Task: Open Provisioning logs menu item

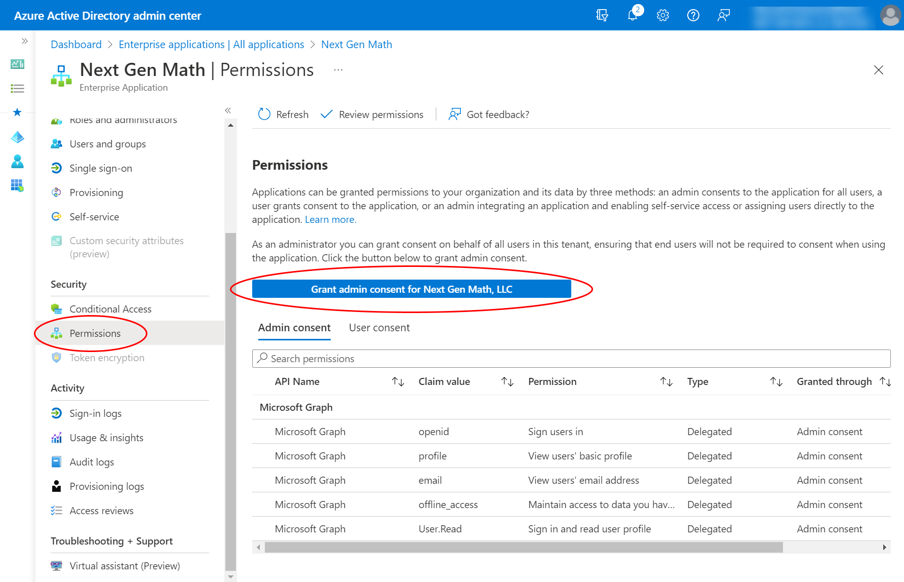Action: 130,486
